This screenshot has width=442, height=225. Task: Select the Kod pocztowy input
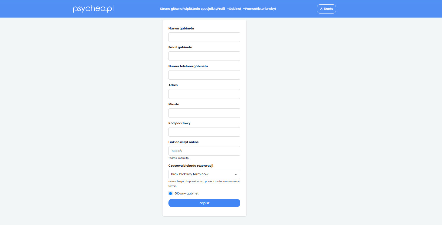pos(204,132)
